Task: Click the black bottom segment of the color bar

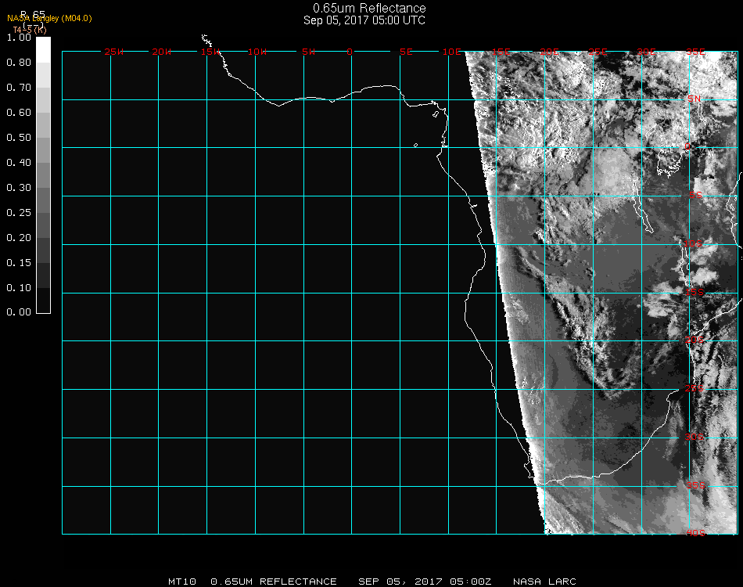Action: 43,300
